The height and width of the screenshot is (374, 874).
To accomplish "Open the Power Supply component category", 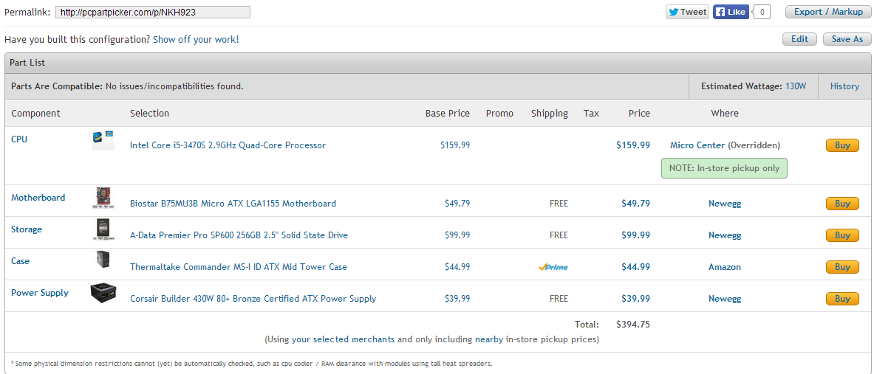I will pyautogui.click(x=40, y=293).
